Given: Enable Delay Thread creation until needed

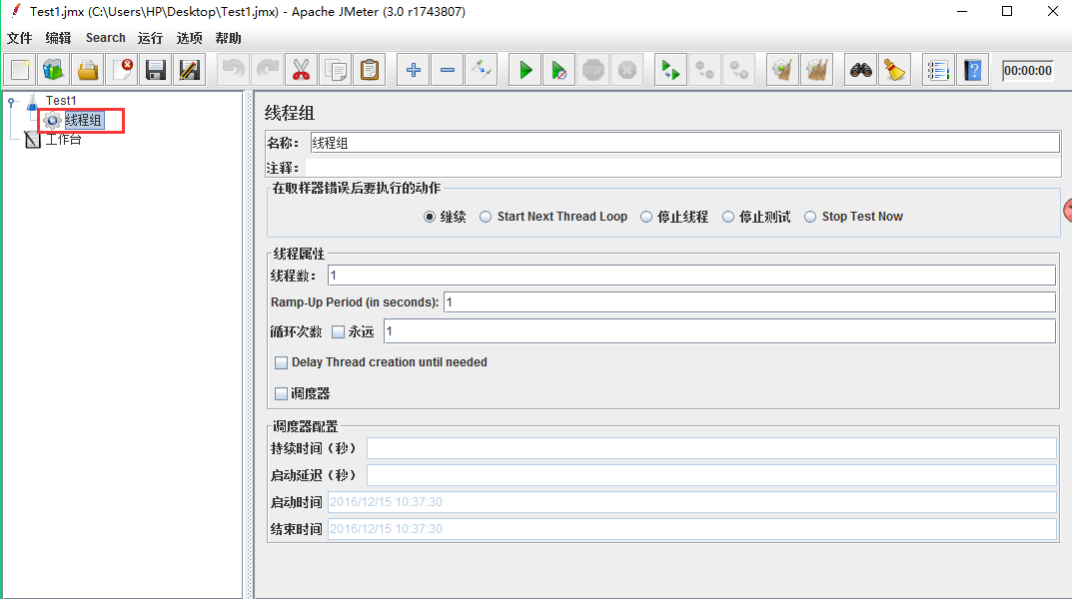Looking at the screenshot, I should [x=281, y=362].
